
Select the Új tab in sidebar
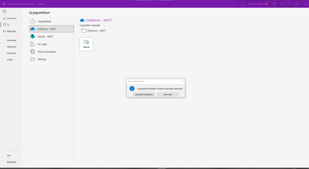click(8, 25)
